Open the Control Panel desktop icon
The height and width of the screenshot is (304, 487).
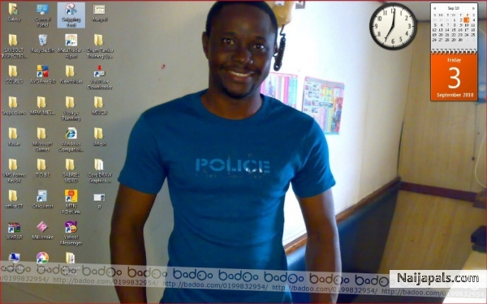click(42, 15)
